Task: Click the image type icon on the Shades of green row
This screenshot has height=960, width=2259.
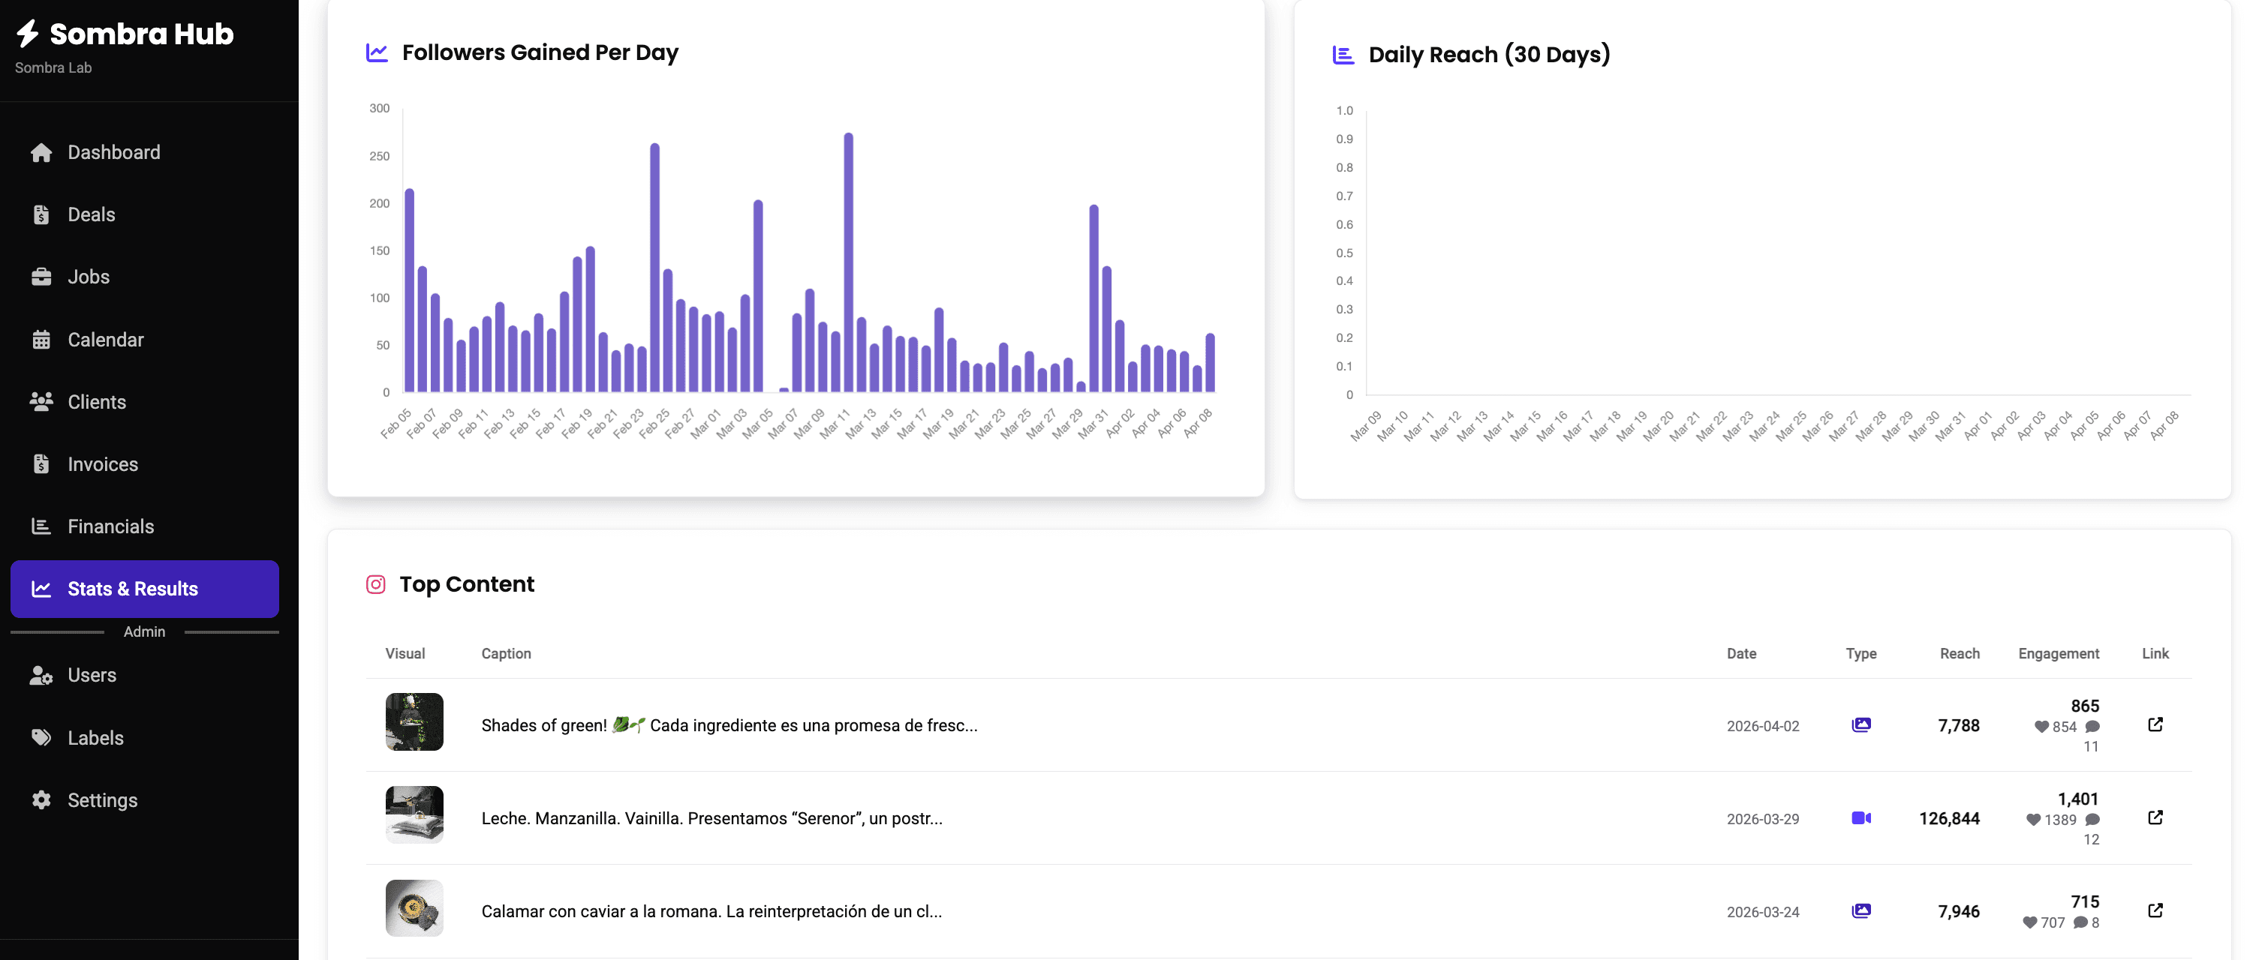Action: [x=1862, y=724]
